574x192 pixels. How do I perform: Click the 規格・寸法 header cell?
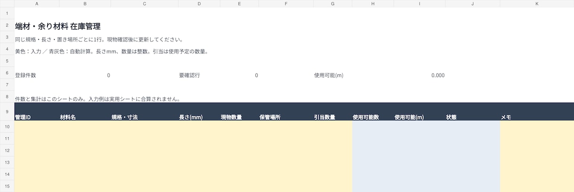(144, 112)
